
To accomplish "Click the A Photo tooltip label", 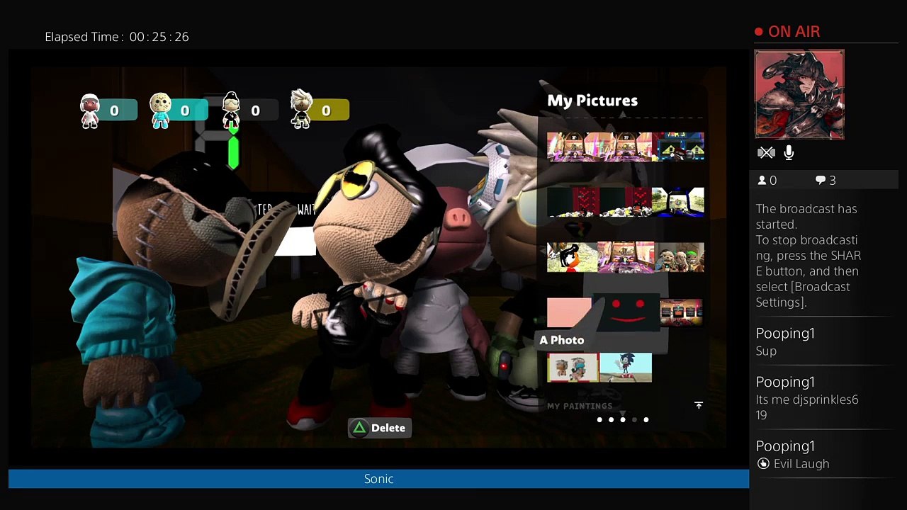I will [562, 340].
